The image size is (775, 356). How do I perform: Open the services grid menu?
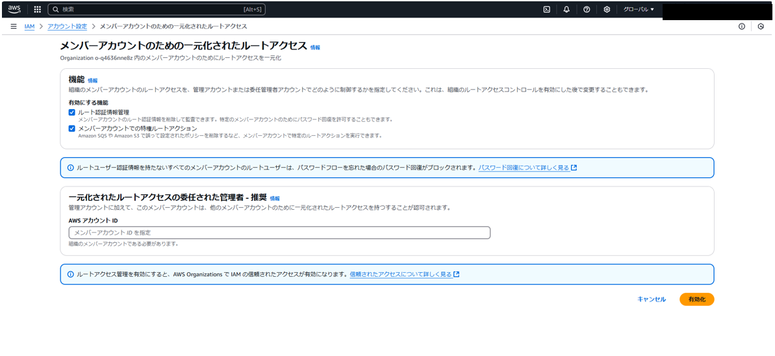pyautogui.click(x=38, y=9)
